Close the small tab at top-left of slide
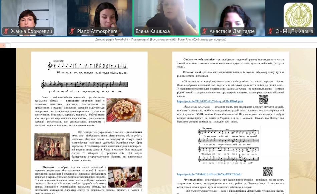317x194 pixels. pos(3,45)
